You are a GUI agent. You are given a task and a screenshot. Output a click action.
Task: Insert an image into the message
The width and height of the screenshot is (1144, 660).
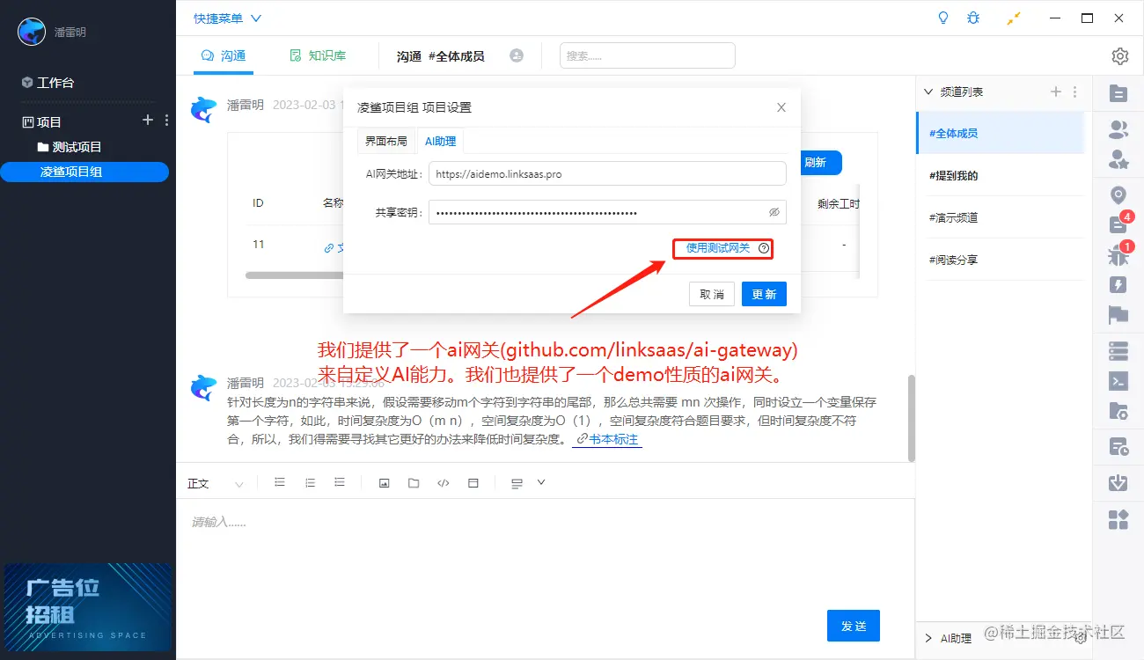384,483
